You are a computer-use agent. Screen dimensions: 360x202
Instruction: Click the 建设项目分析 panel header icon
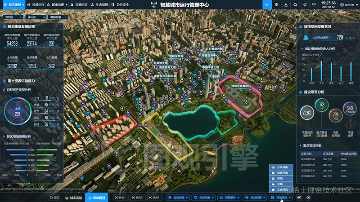pos(301,92)
